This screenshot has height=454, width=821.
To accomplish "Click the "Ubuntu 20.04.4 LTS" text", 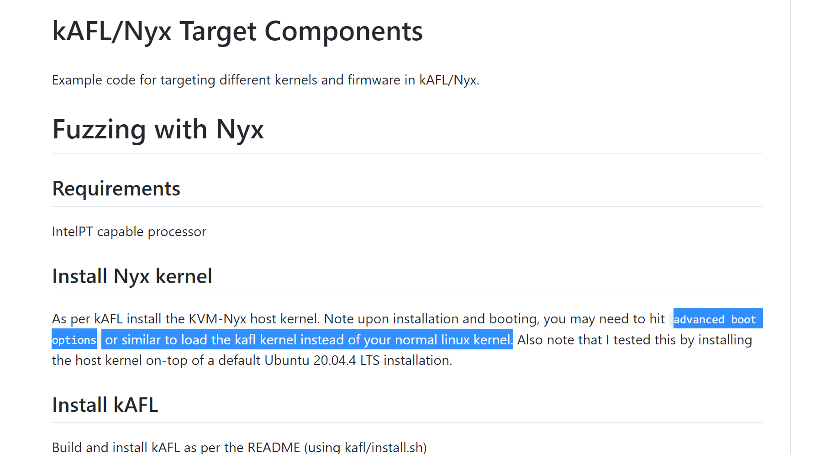I will [x=322, y=360].
